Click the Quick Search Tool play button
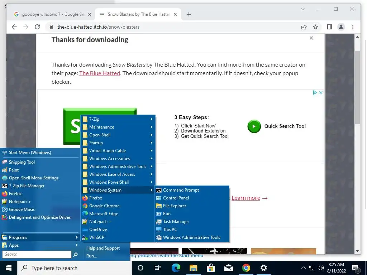The width and height of the screenshot is (367, 275). pyautogui.click(x=254, y=126)
